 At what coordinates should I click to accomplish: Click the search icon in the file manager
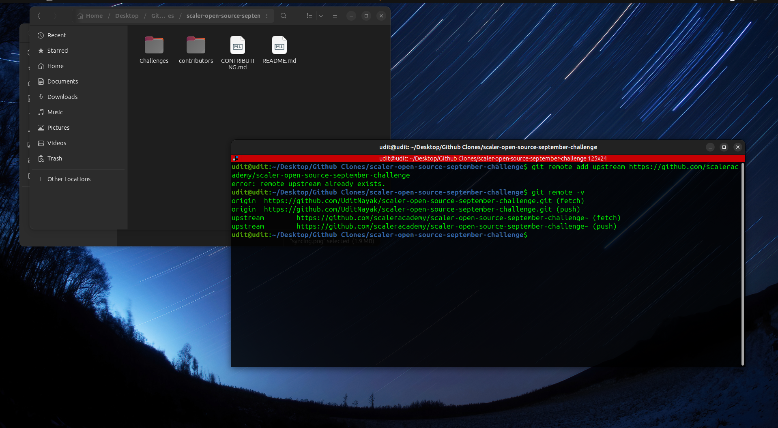283,16
